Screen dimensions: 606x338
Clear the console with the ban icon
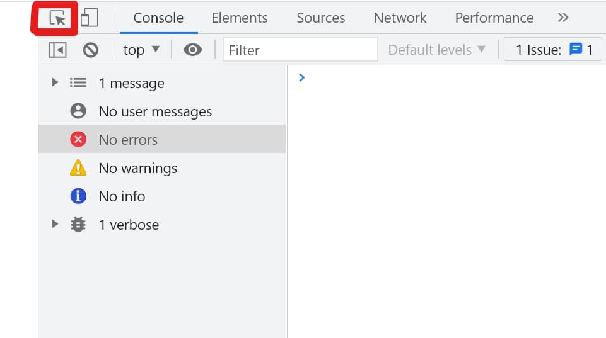click(90, 50)
